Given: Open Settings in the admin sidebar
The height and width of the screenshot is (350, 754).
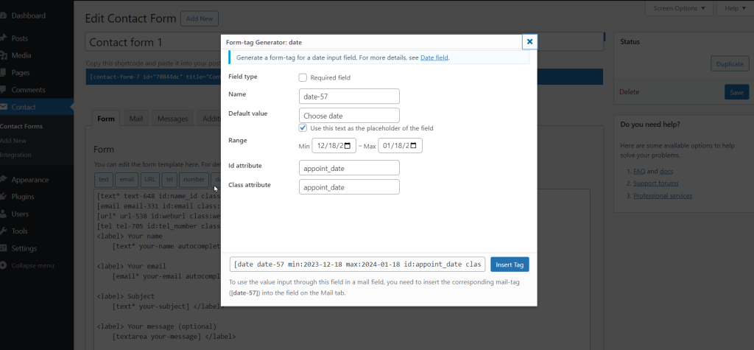Looking at the screenshot, I should [x=24, y=248].
